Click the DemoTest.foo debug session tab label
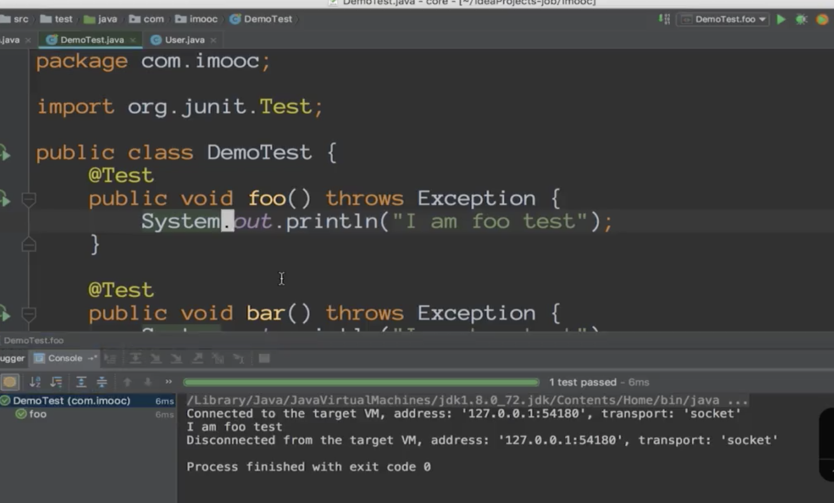Viewport: 834px width, 503px height. point(33,340)
